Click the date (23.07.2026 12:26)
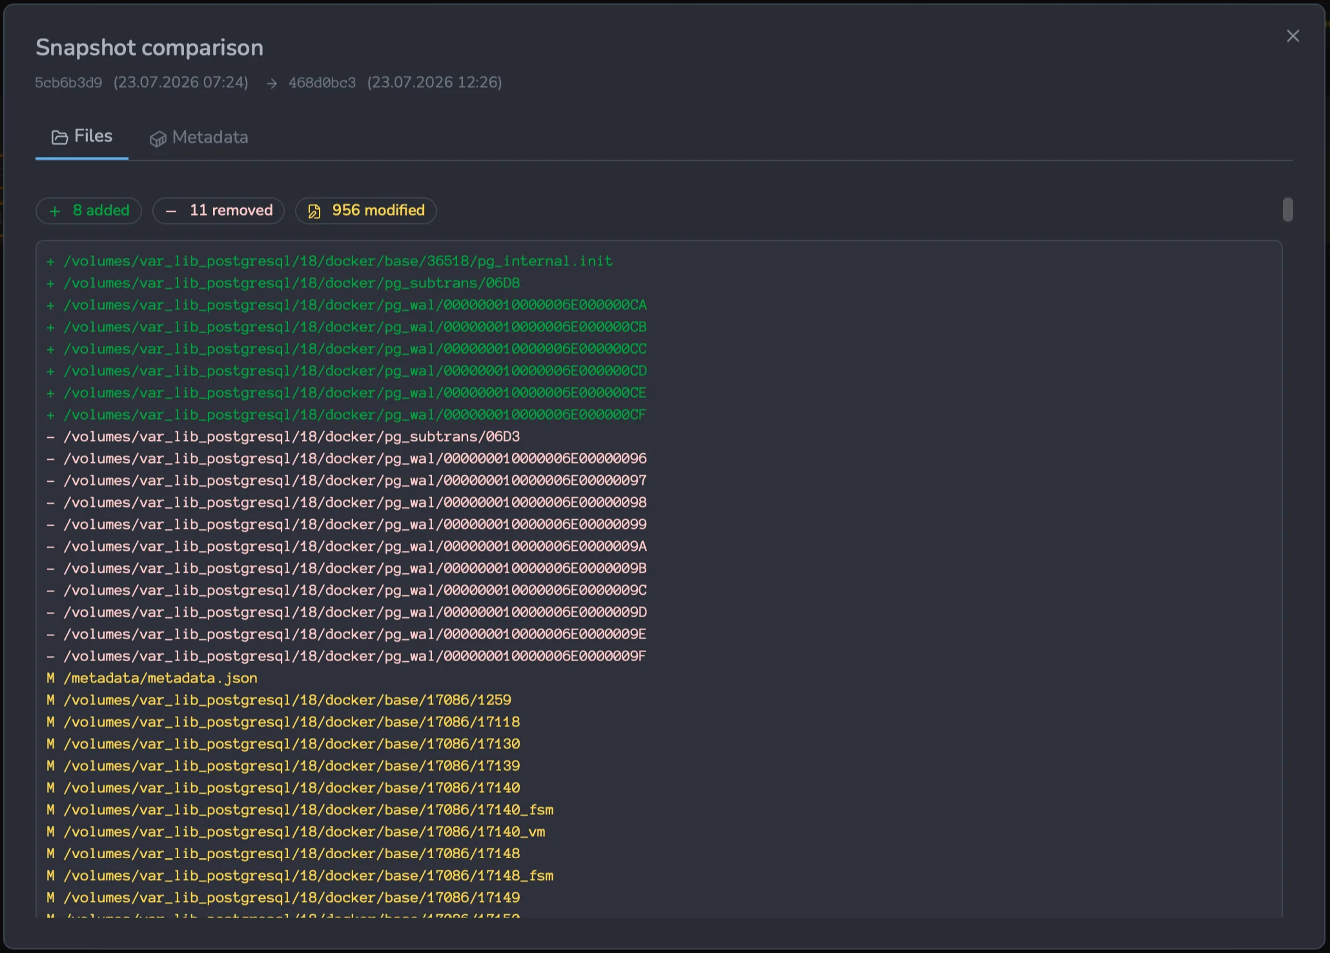 tap(435, 83)
